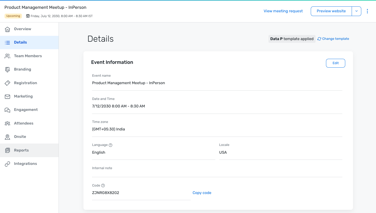
Task: Go to the Reports section
Action: [21, 150]
